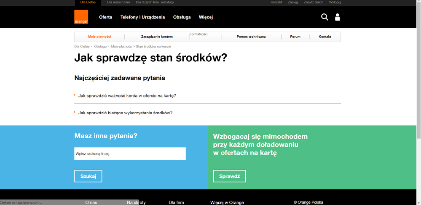
Task: Expand question about bieżące wykorzystanie środków
Action: [x=126, y=113]
